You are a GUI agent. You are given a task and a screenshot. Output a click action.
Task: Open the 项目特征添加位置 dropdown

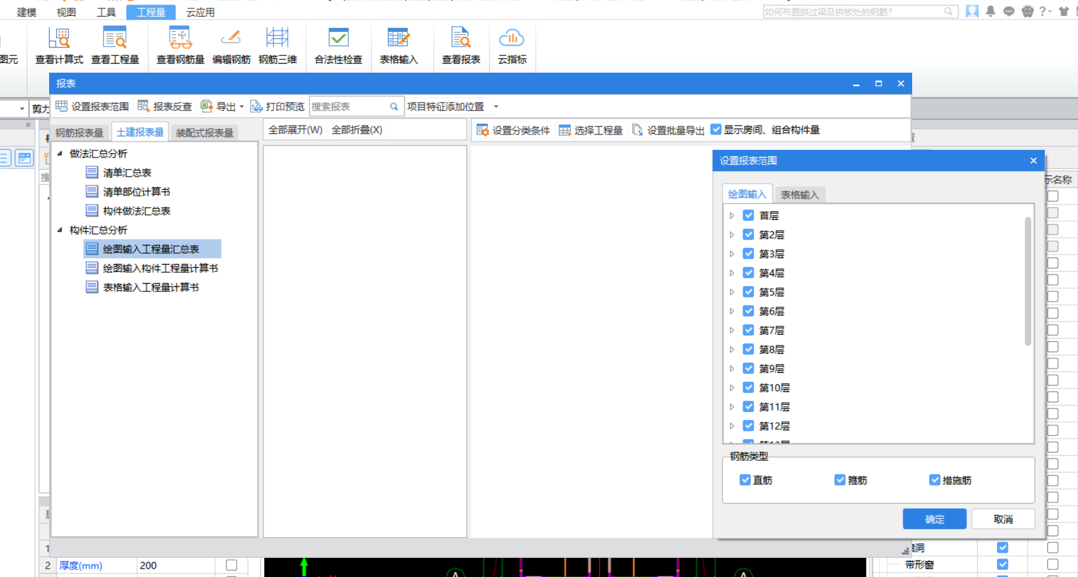[496, 106]
